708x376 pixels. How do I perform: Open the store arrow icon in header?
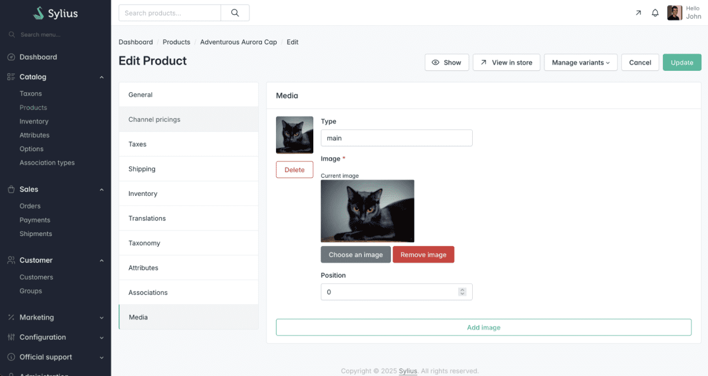[x=638, y=13]
